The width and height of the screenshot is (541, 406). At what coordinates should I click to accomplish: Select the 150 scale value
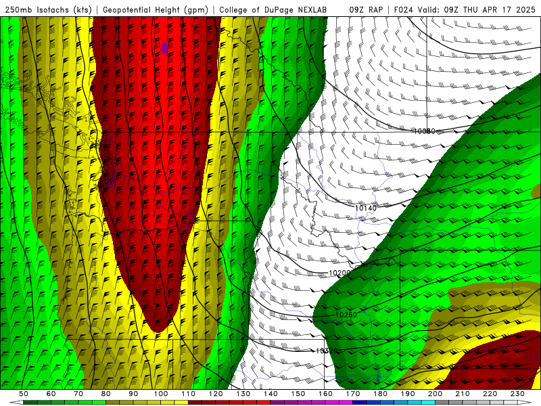coord(298,394)
